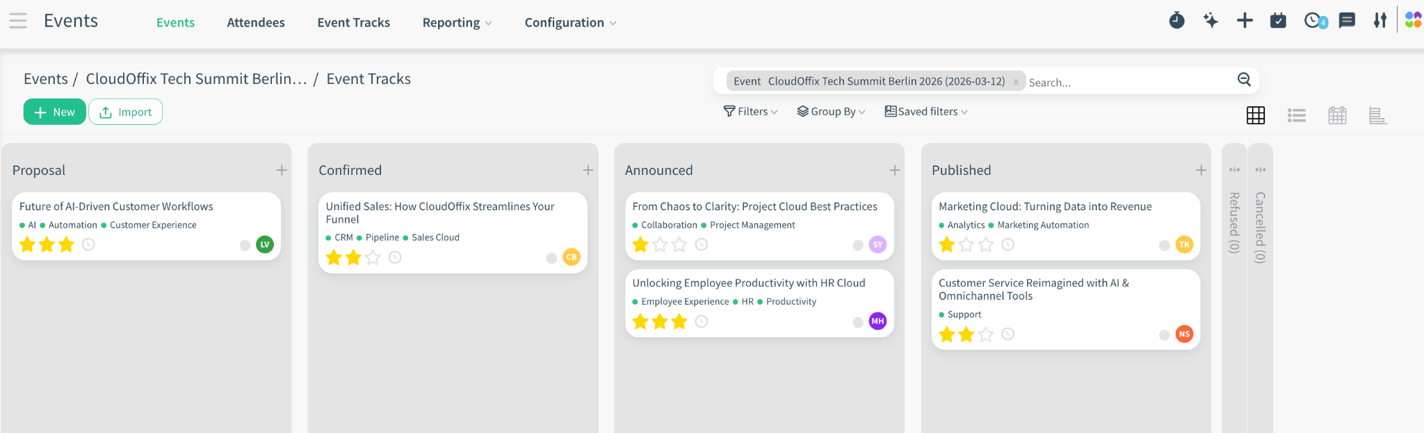Click CB avatar on Unified Sales card
Screen dimensions: 1424x433
coord(572,257)
